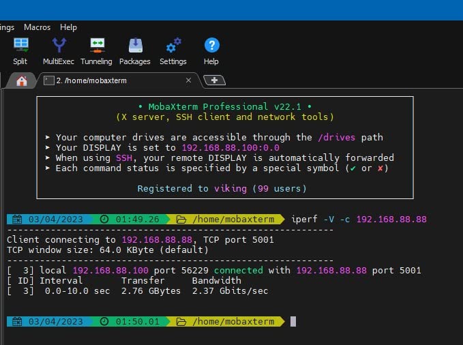Click the iperf command's 192.168.88.88 address

click(x=391, y=219)
